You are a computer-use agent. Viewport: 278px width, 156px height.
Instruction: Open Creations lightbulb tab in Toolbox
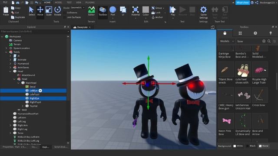pos(271,33)
